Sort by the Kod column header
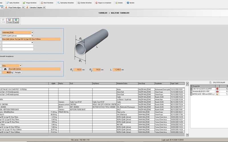This screenshot has height=142, width=228. coord(81,83)
